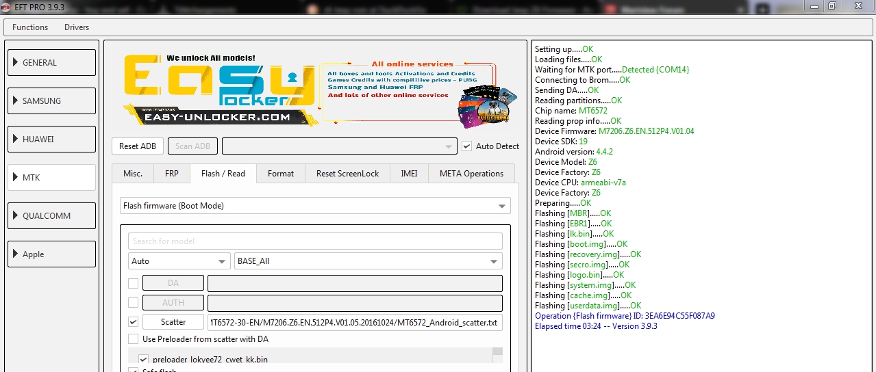
Task: Open the Auto dropdown
Action: coord(179,261)
